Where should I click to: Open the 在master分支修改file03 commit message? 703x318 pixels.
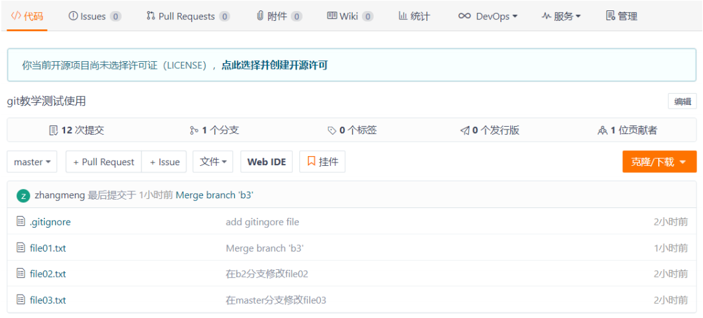coord(276,300)
